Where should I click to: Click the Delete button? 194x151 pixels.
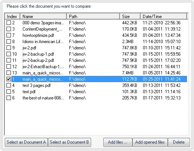click(x=179, y=142)
